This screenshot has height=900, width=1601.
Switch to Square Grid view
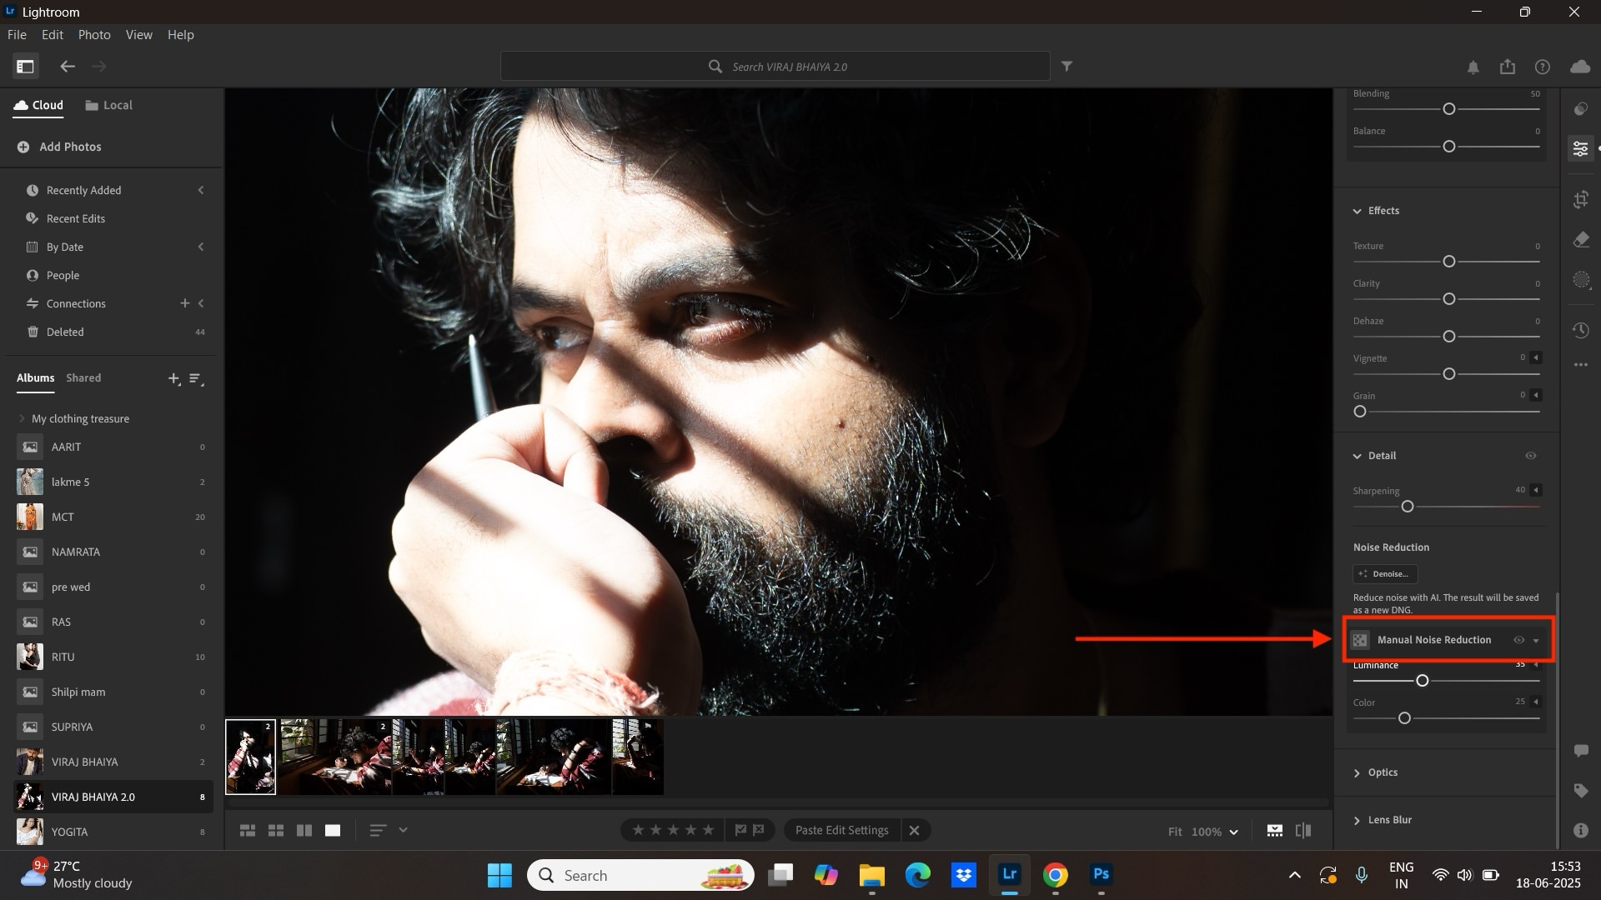[x=276, y=831]
